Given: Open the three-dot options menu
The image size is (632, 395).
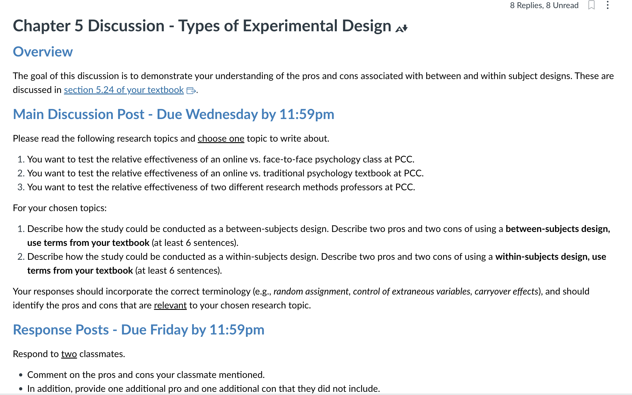Looking at the screenshot, I should (x=608, y=5).
